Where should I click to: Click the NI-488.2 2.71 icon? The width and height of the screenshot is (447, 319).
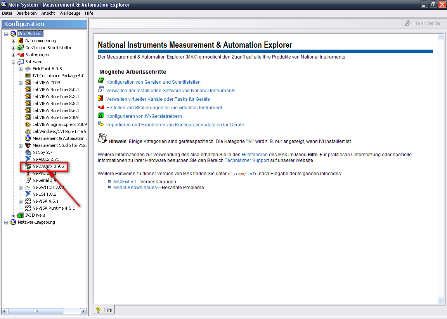click(28, 159)
